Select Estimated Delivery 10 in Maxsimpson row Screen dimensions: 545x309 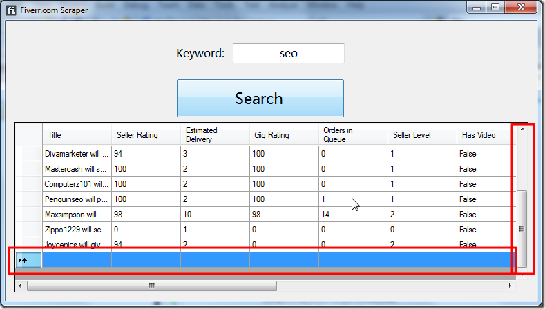[215, 215]
